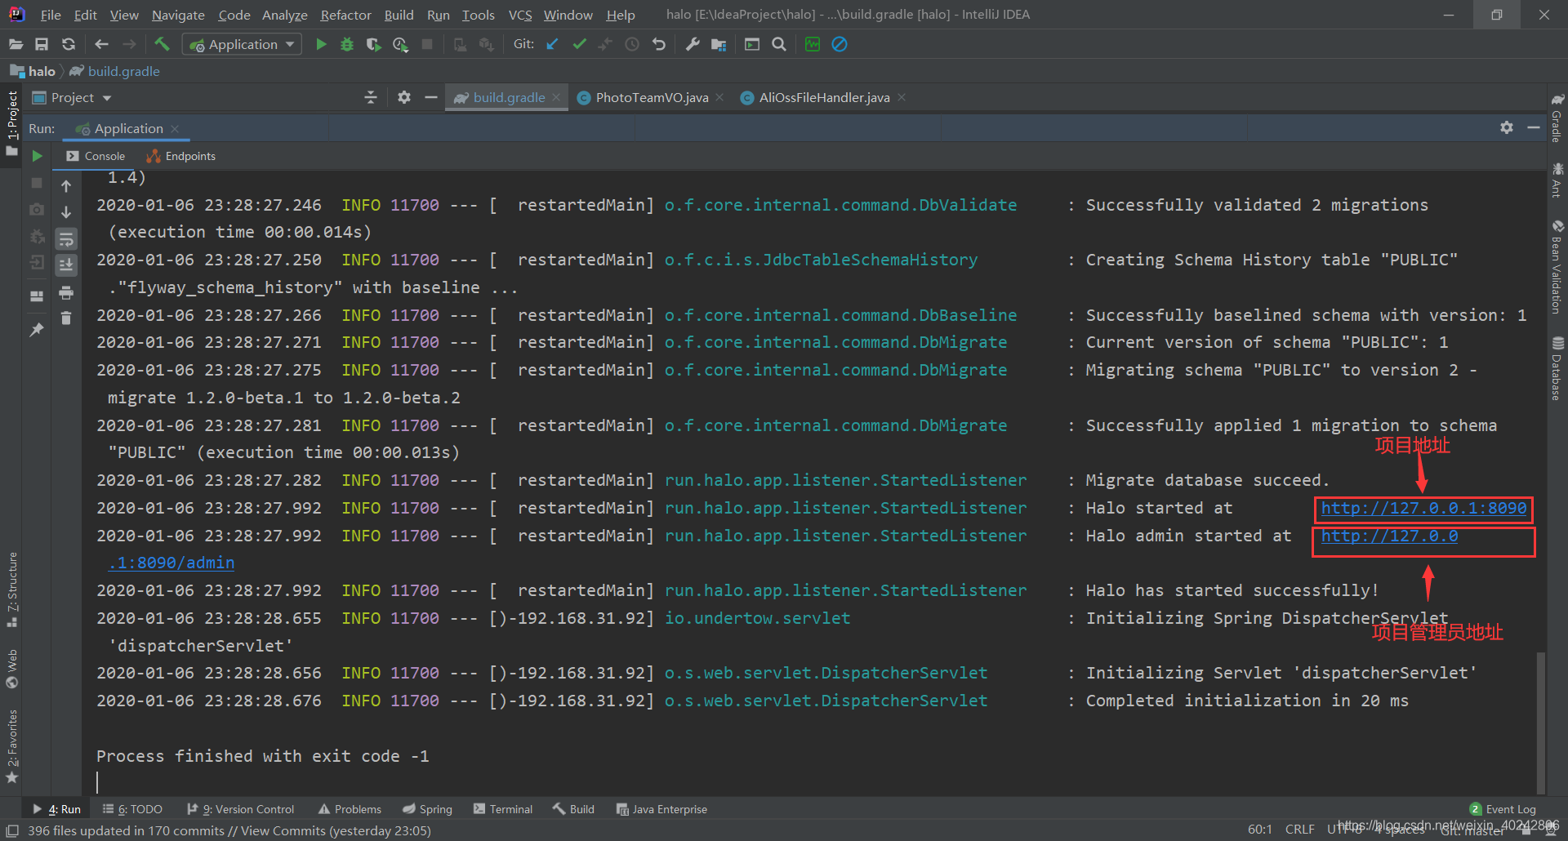1568x841 pixels.
Task: Select the Console tab
Action: pyautogui.click(x=96, y=156)
